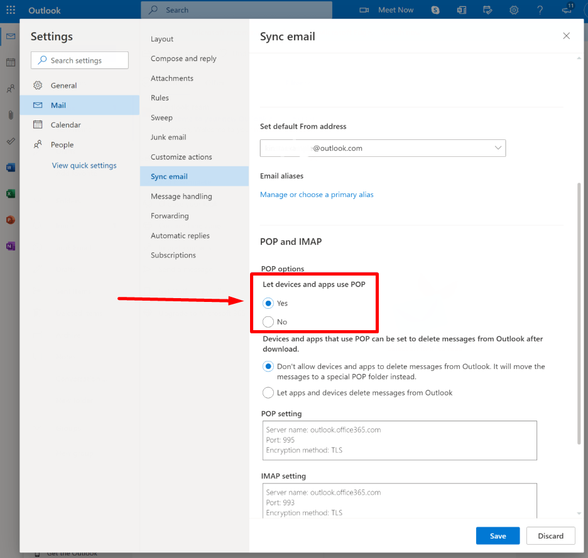
Task: Open the Sweep section
Action: [194, 117]
